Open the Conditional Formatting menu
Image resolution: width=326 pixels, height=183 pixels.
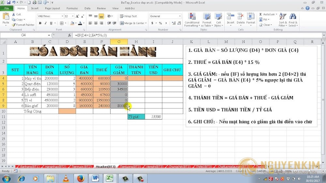point(192,20)
